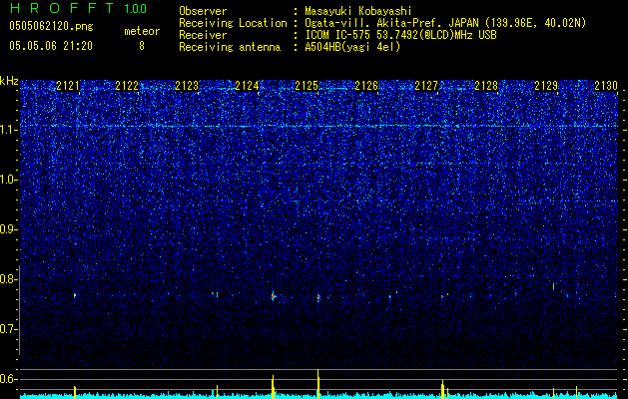Image resolution: width=628 pixels, height=399 pixels.
Task: Click the 2127 time marker
Action: tap(426, 86)
